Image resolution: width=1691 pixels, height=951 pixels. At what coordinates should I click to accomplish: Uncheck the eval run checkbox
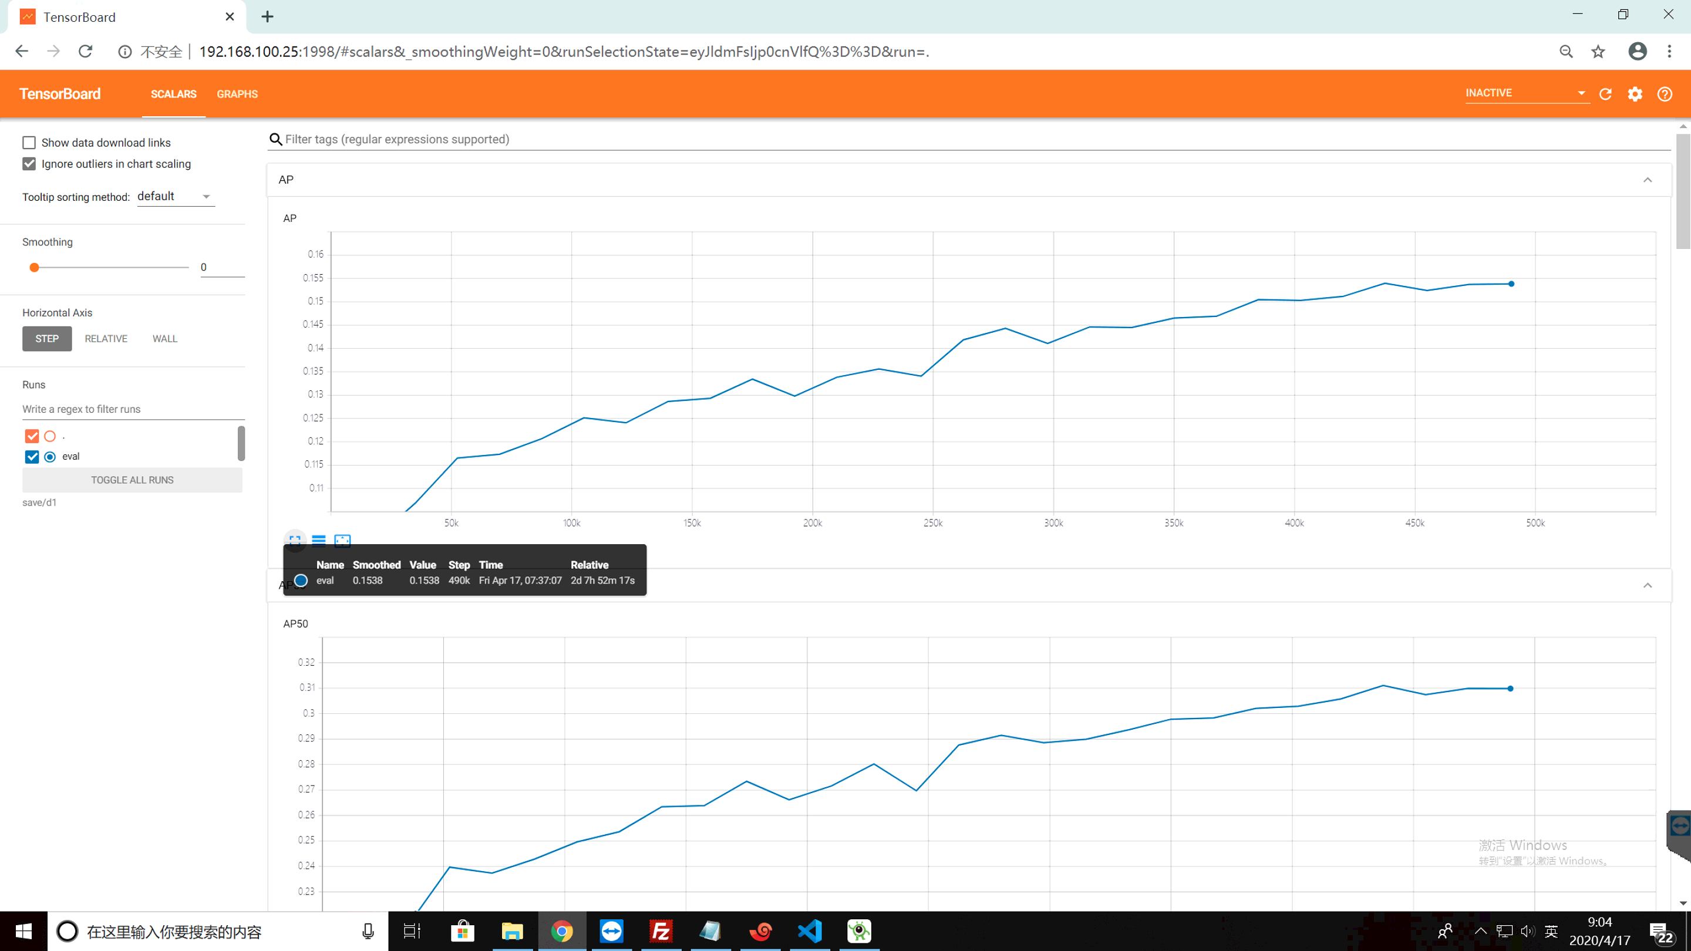pyautogui.click(x=31, y=456)
